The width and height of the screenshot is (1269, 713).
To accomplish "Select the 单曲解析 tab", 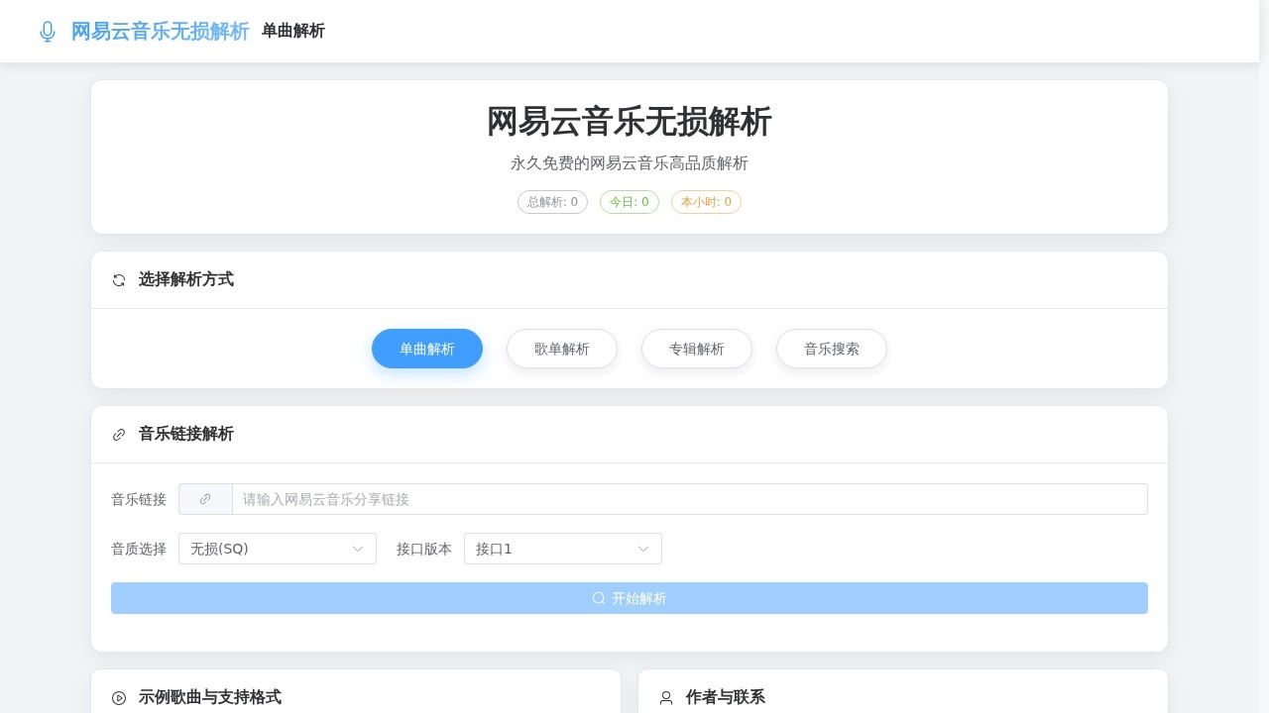I will pos(427,349).
